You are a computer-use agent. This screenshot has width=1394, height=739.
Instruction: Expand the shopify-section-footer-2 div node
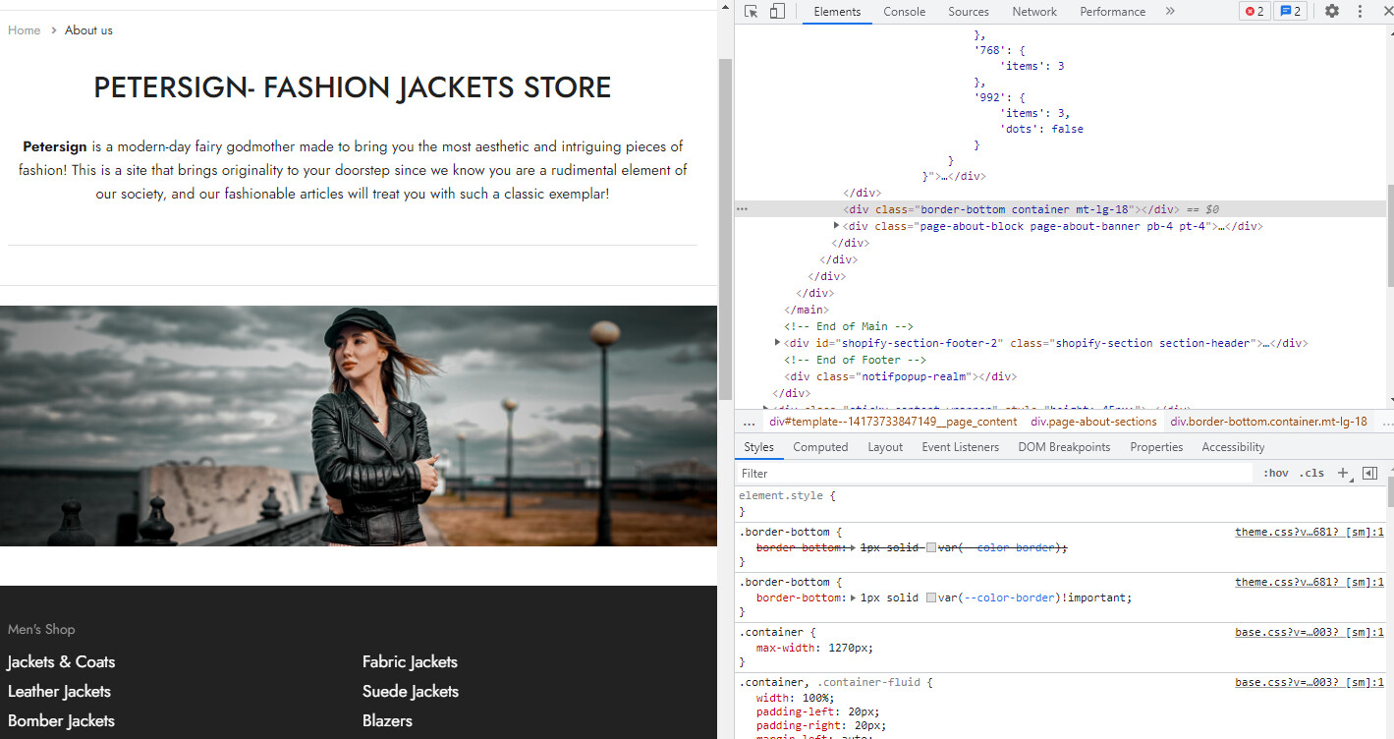tap(778, 343)
